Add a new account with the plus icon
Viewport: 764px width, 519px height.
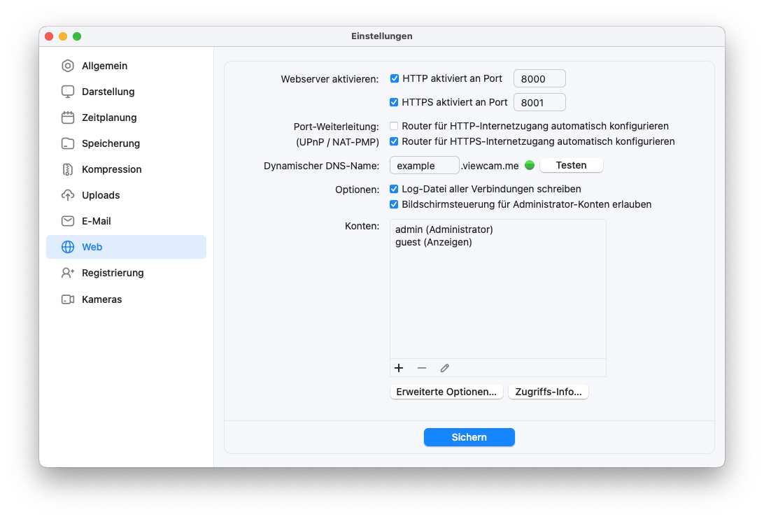(x=399, y=368)
